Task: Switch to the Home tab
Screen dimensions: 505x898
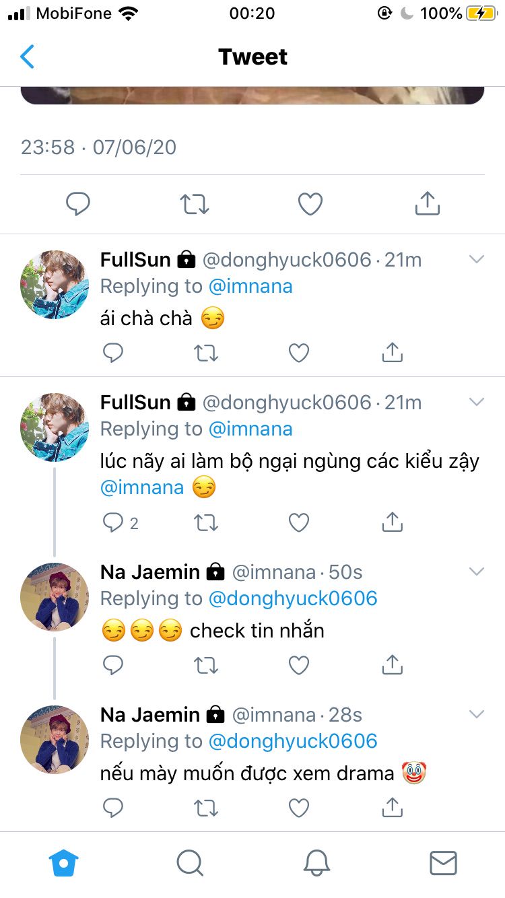Action: tap(64, 862)
